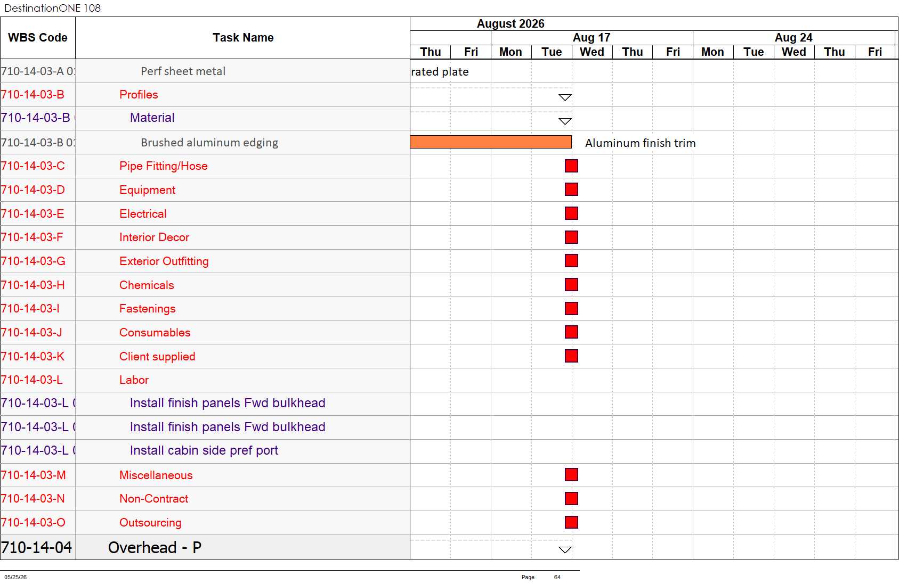Click the Profiles summary end triangle marker
This screenshot has height=584, width=899.
565,97
